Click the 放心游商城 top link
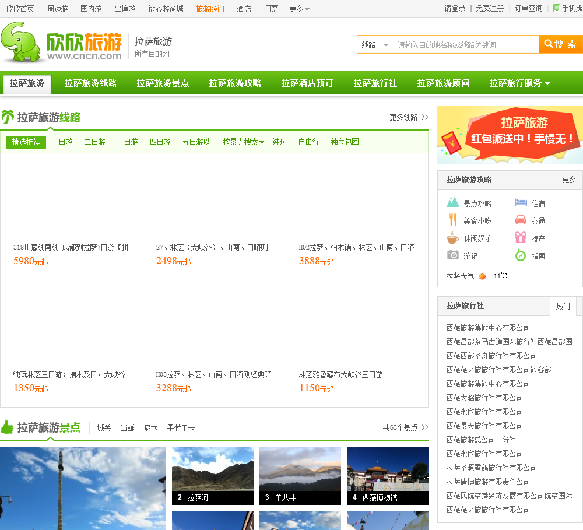 (x=166, y=9)
